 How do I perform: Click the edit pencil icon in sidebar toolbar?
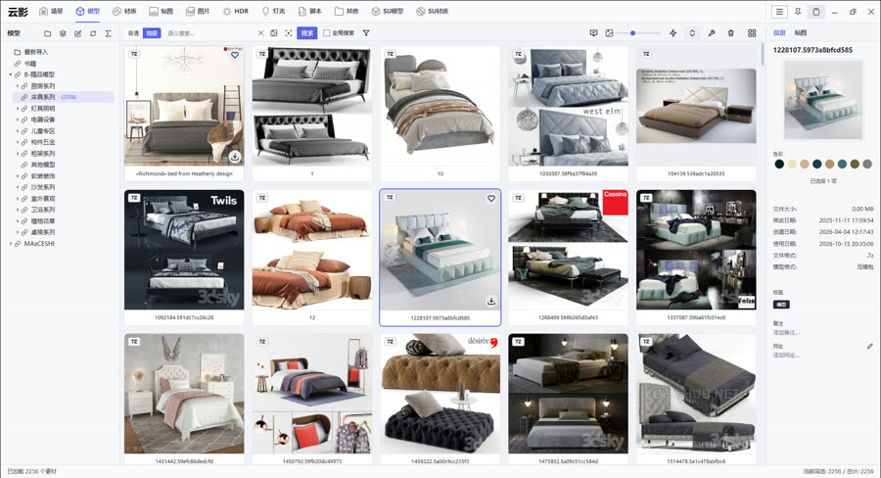(x=77, y=33)
